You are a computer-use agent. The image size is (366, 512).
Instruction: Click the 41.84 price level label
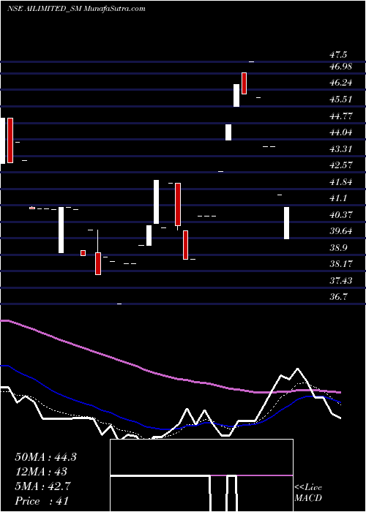click(341, 182)
